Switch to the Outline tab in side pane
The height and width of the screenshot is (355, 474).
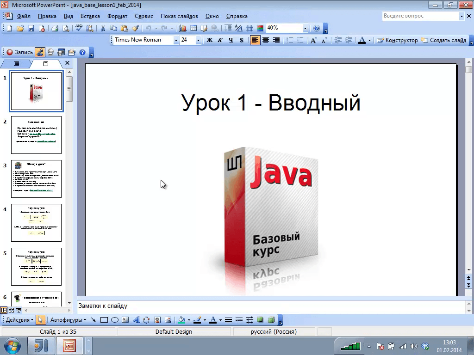16,64
